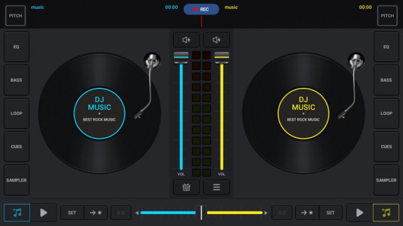Click the yellow 'music' track title
This screenshot has height=226, width=403.
[x=231, y=7]
